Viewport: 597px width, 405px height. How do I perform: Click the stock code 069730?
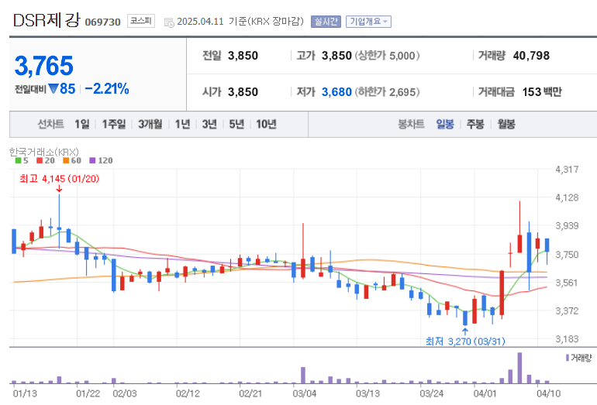102,22
